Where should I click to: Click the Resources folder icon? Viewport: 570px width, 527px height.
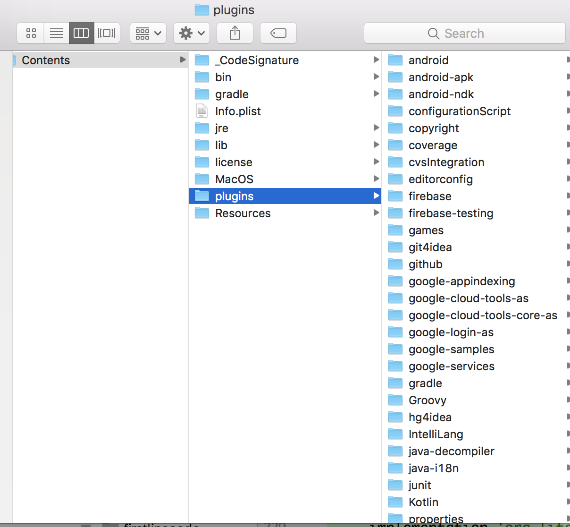202,213
